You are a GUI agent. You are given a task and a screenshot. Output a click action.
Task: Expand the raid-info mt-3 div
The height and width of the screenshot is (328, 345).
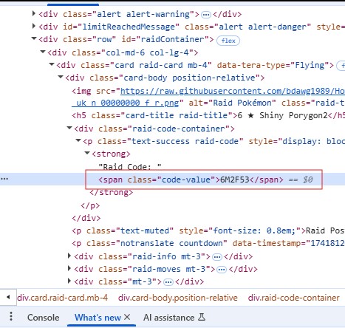pyautogui.click(x=69, y=256)
